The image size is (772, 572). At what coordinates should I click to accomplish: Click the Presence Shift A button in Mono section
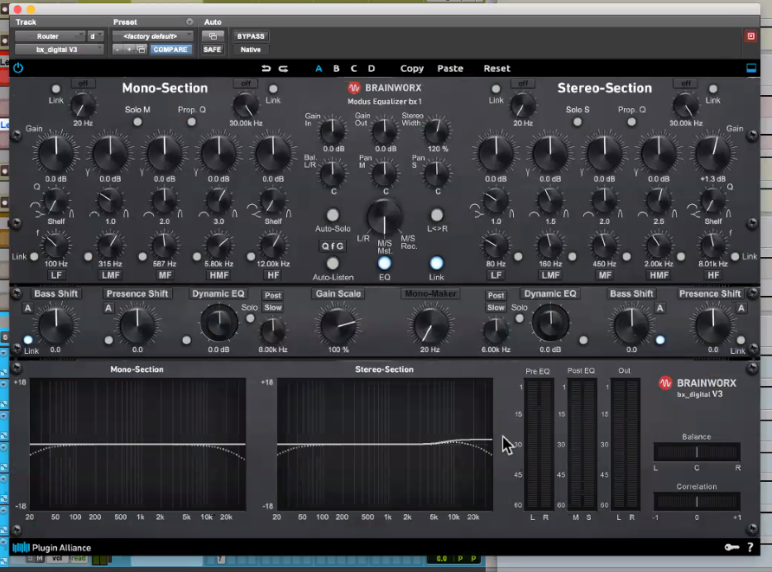(108, 307)
